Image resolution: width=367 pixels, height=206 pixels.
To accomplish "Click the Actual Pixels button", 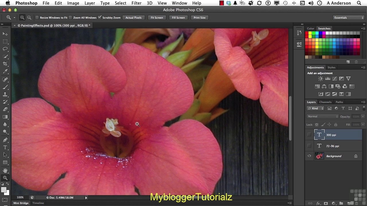I will 134,18.
